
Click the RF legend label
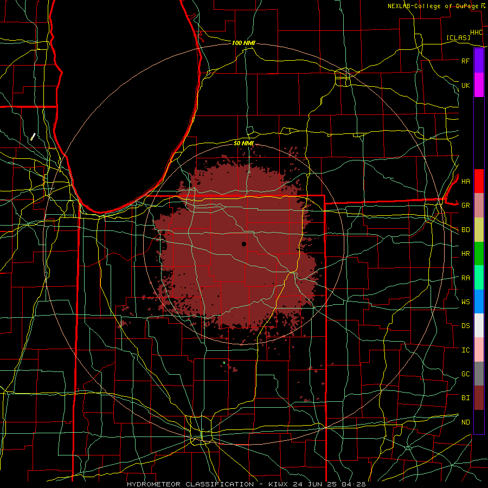point(465,61)
